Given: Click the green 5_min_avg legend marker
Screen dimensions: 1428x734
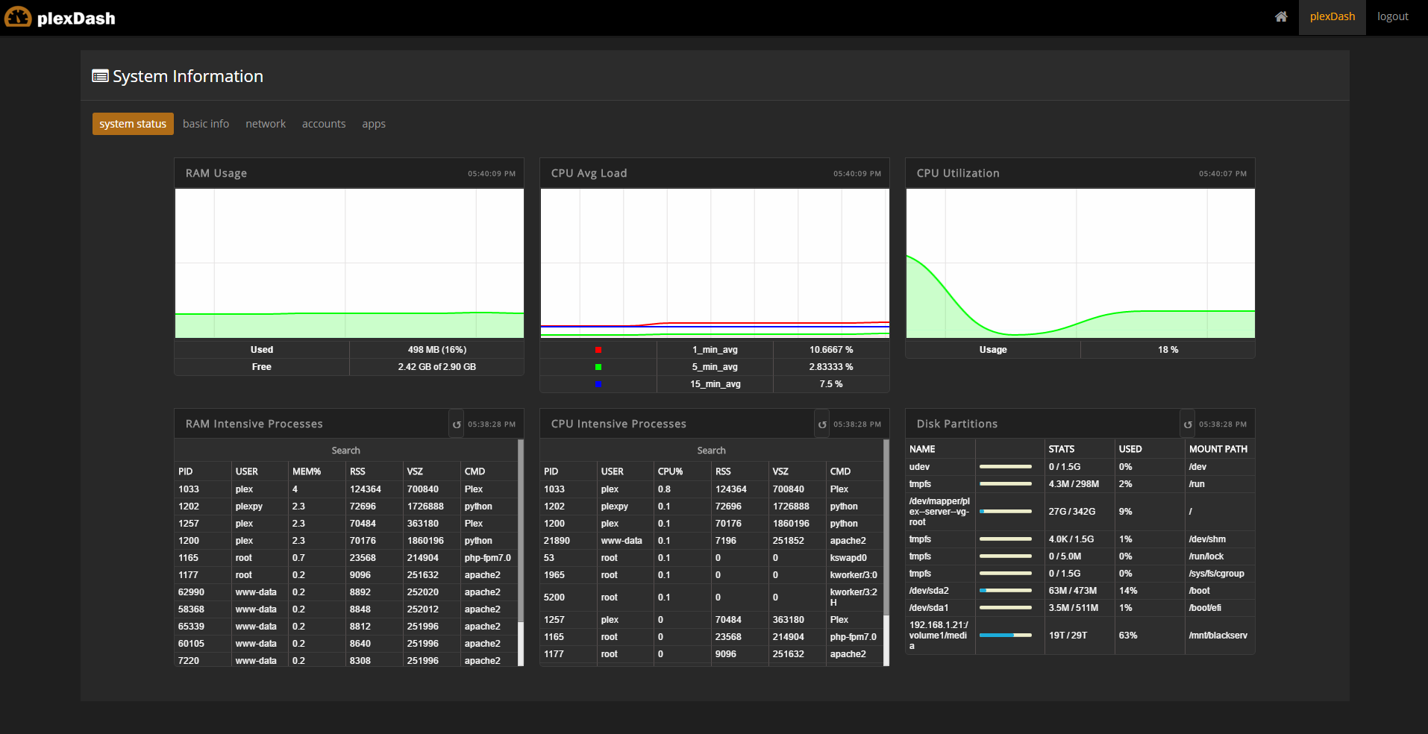Looking at the screenshot, I should coord(597,366).
